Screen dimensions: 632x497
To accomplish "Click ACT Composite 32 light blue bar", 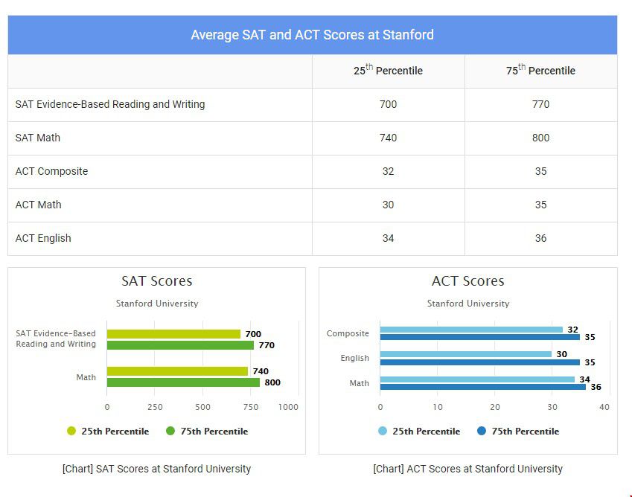I will (x=472, y=330).
